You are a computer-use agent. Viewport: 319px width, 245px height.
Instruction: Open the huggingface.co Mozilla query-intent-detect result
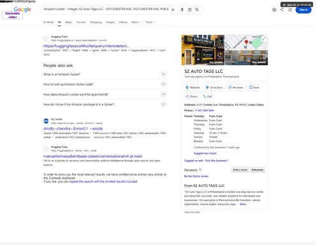[x=86, y=46]
